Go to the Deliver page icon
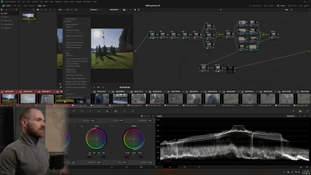The image size is (311, 175). (x=199, y=167)
